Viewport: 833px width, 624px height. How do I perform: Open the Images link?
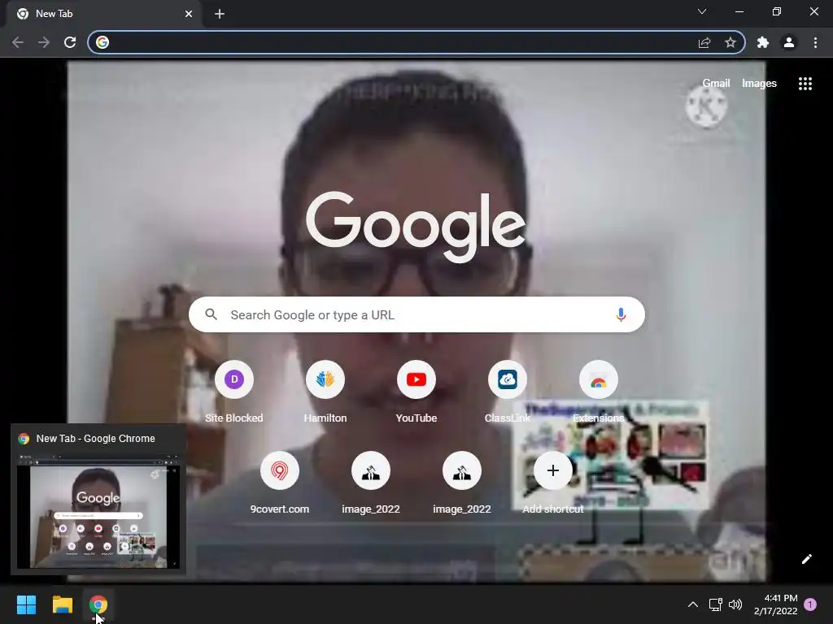(759, 84)
